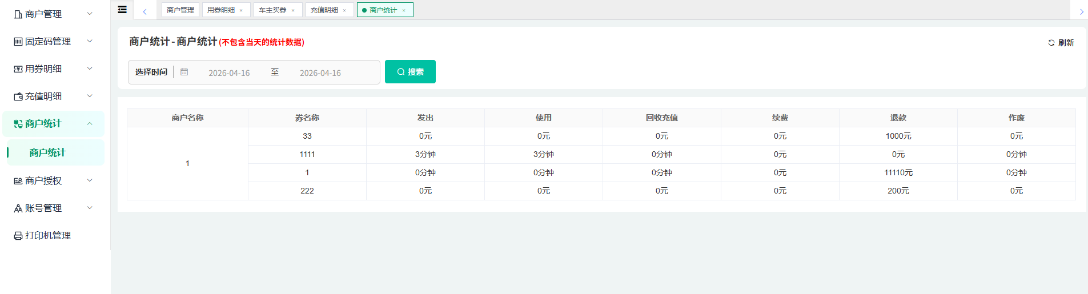1088x294 pixels.
Task: Click the end date field after 至
Action: (x=320, y=73)
